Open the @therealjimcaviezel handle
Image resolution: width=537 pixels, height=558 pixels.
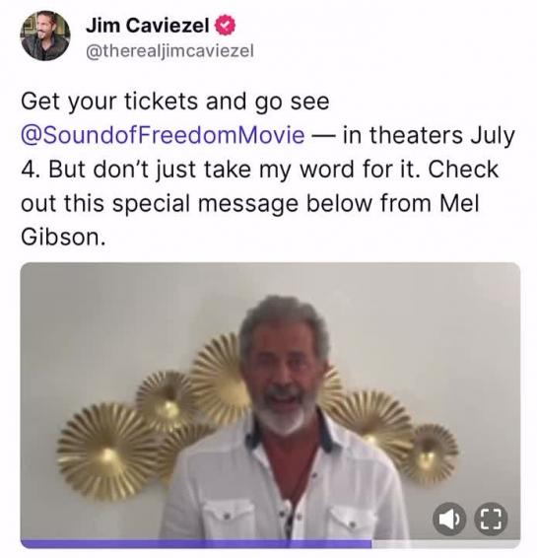click(170, 51)
